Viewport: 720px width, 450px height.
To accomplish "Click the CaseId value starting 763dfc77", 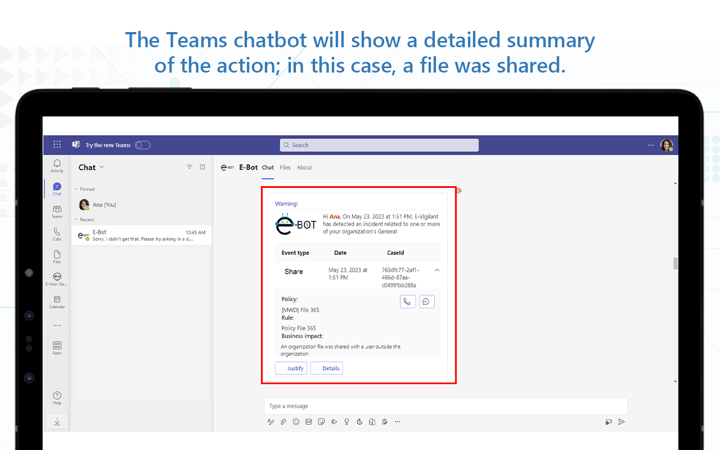I will [400, 278].
